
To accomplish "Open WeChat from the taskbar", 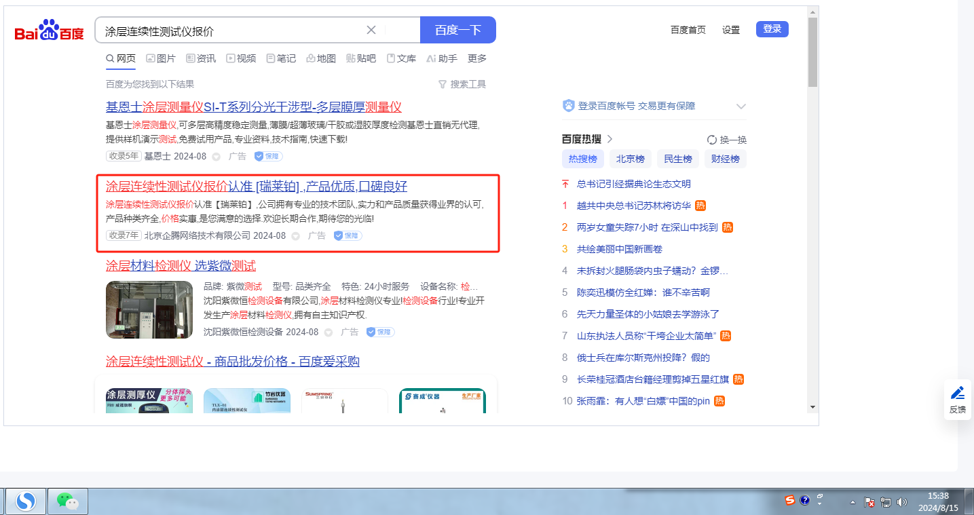I will coord(68,501).
